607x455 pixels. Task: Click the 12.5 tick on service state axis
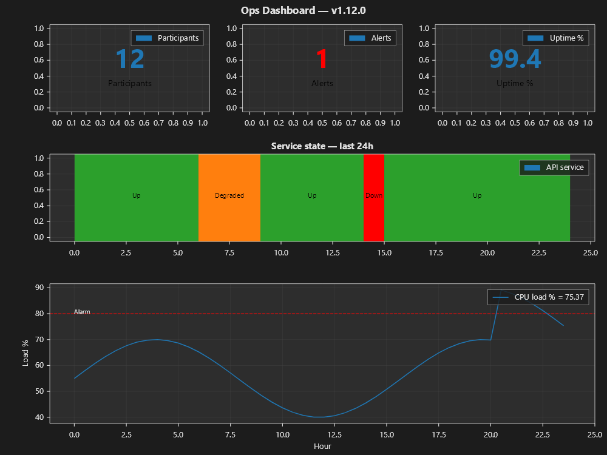(333, 253)
